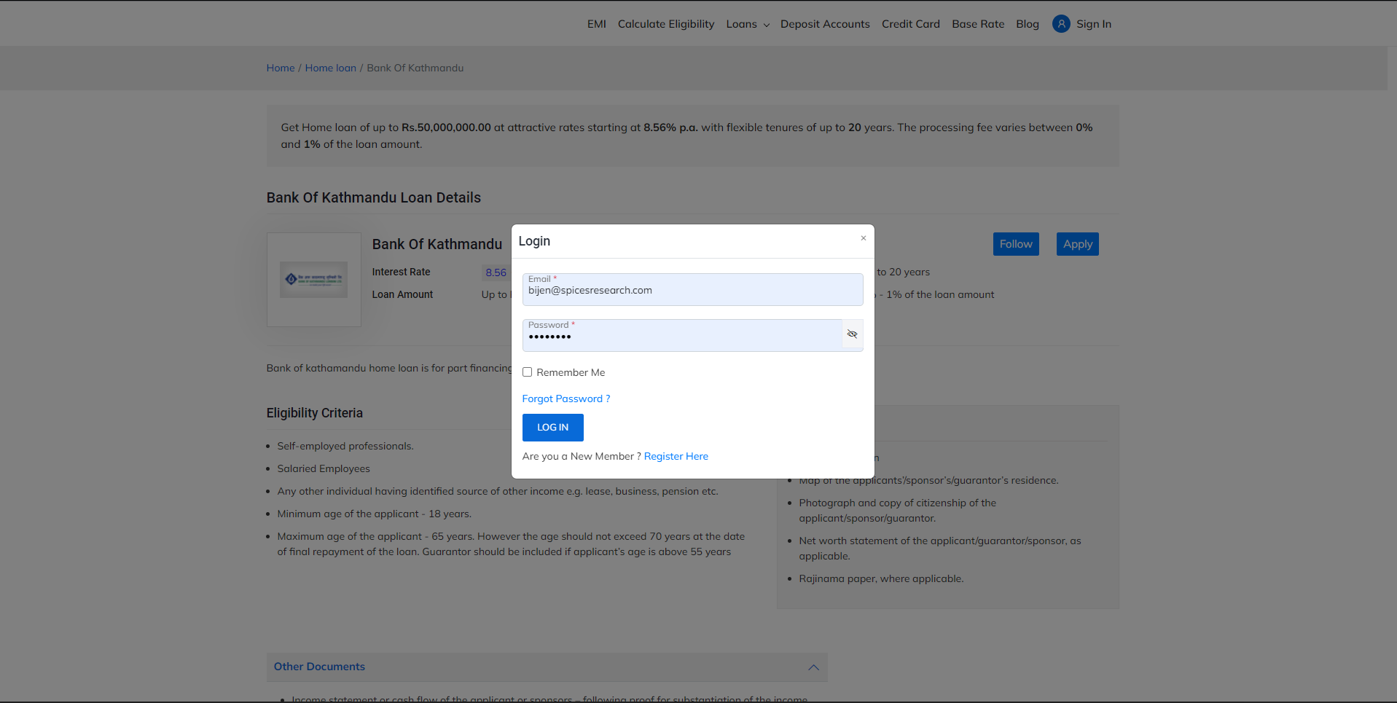Screen dimensions: 1397x703
Task: Click the Loan Amount label
Action: [x=402, y=294]
